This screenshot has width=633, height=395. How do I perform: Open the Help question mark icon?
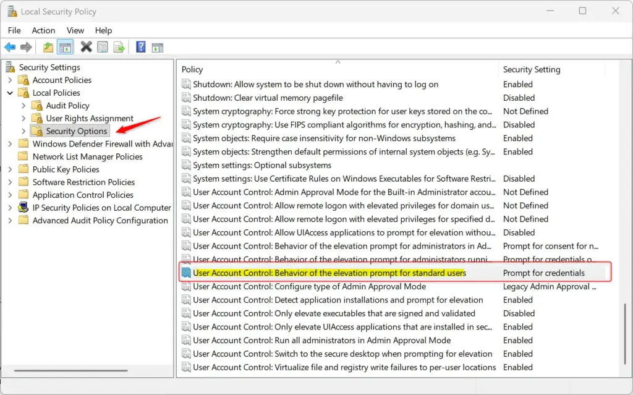tap(140, 47)
